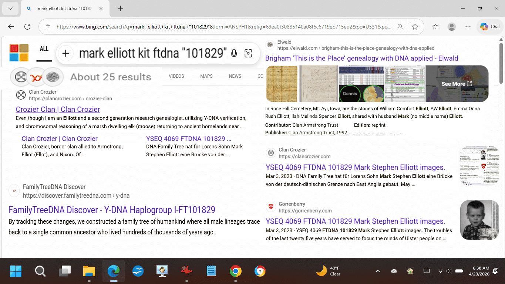Image resolution: width=505 pixels, height=284 pixels.
Task: Open browser Settings and more menu
Action: click(468, 27)
